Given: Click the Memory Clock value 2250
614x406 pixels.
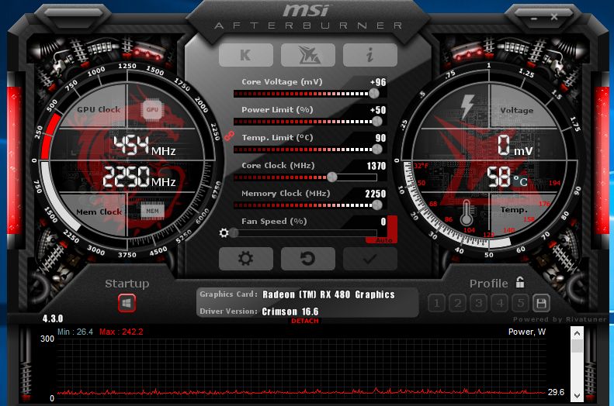Looking at the screenshot, I should [375, 194].
